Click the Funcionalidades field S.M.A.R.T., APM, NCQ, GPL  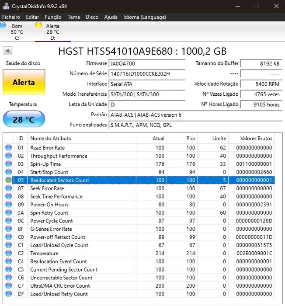[x=195, y=125]
